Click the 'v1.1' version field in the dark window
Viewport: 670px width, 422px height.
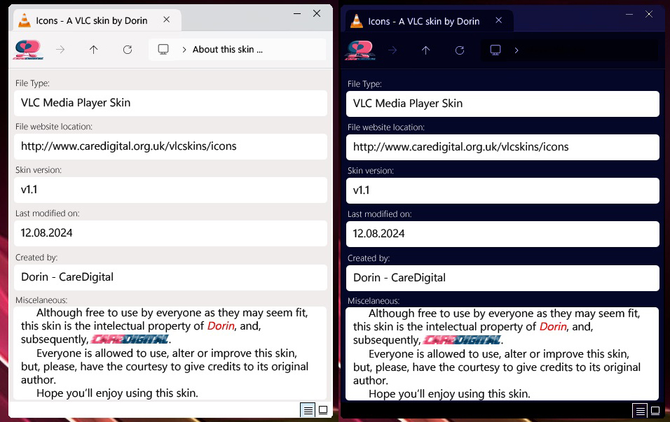pos(502,191)
